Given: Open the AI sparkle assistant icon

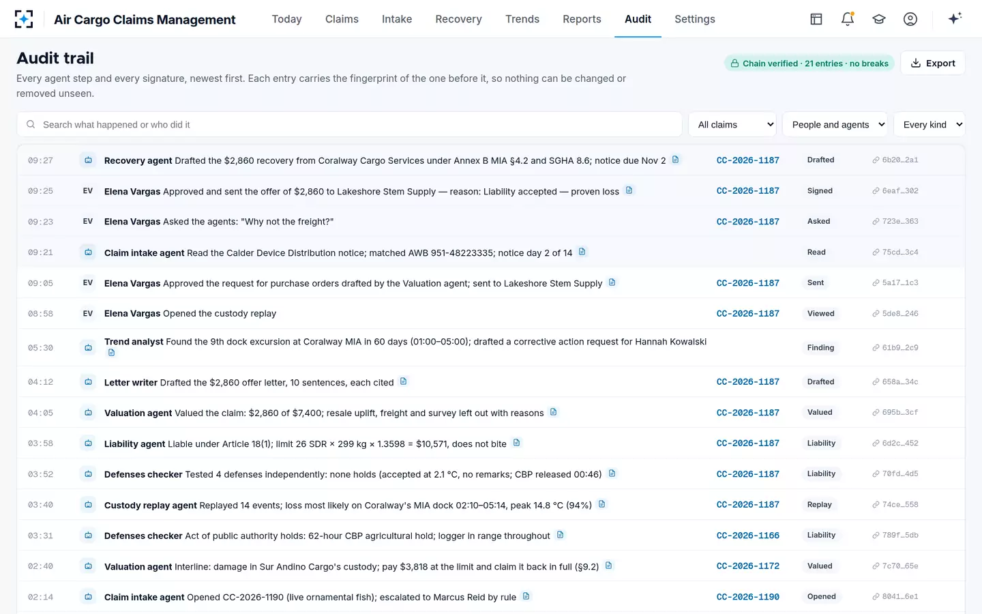Looking at the screenshot, I should [955, 18].
